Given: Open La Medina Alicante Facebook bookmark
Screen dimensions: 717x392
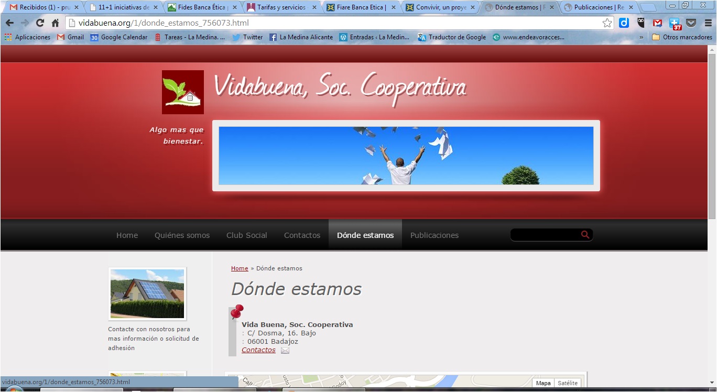Looking at the screenshot, I should 301,37.
